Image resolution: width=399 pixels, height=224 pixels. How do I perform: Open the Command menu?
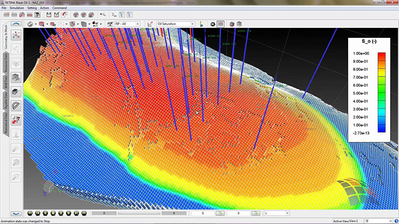point(59,8)
